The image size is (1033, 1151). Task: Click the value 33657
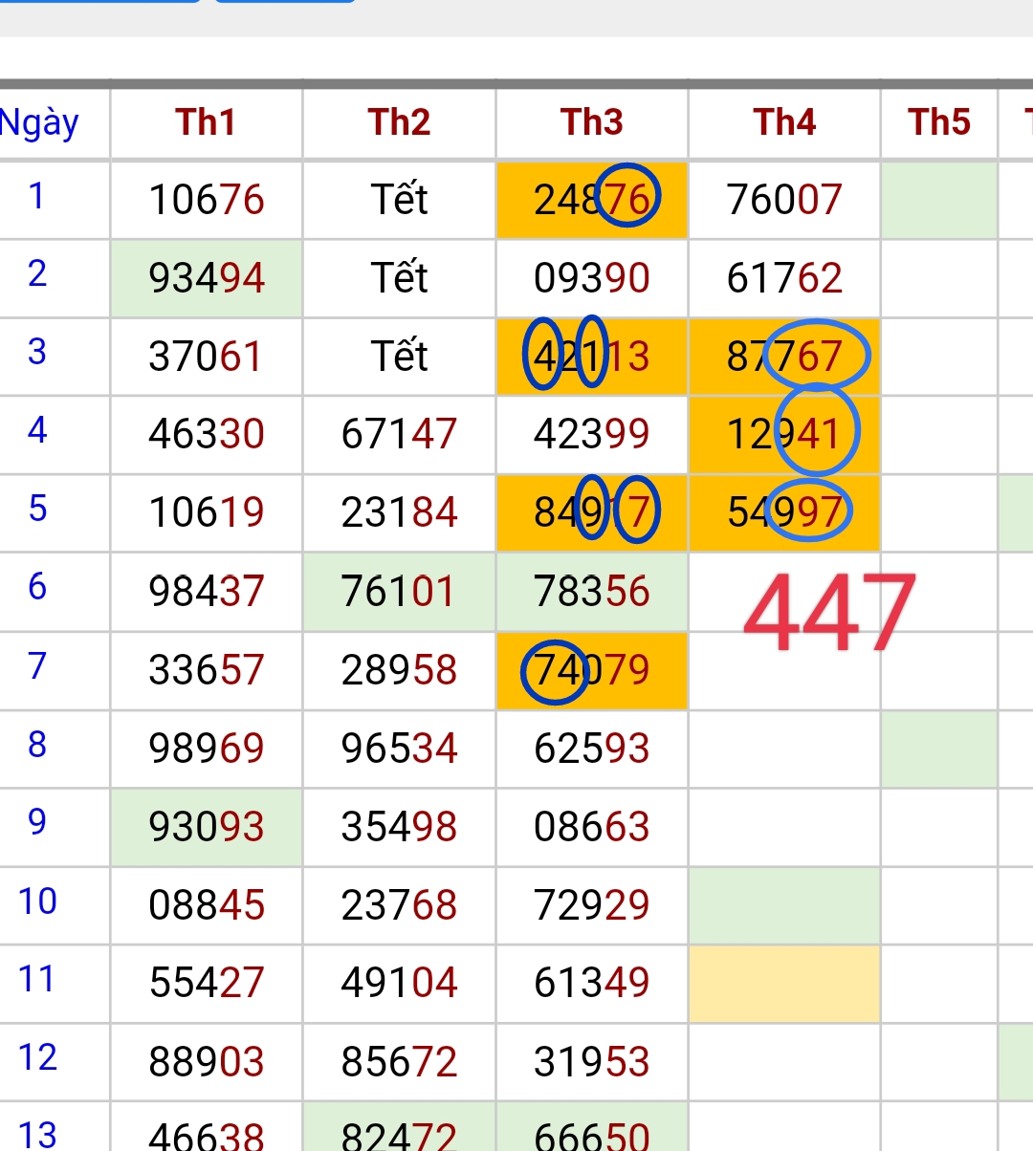coord(207,670)
